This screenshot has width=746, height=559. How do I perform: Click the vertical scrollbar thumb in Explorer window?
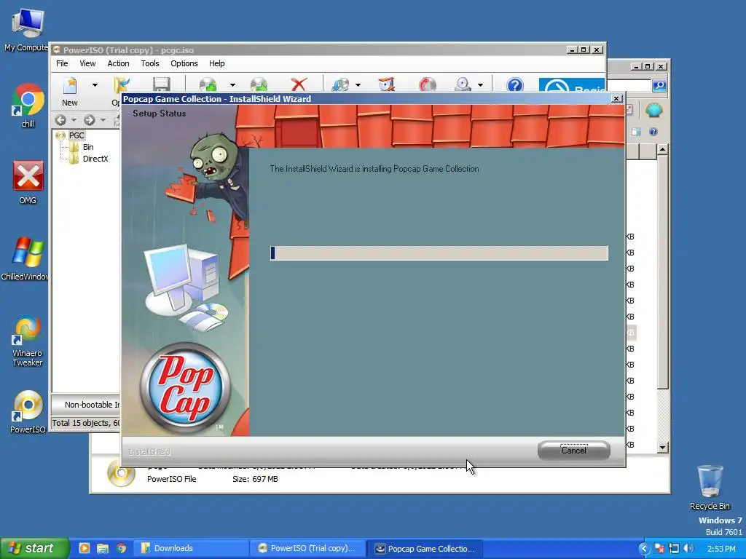pos(662,272)
